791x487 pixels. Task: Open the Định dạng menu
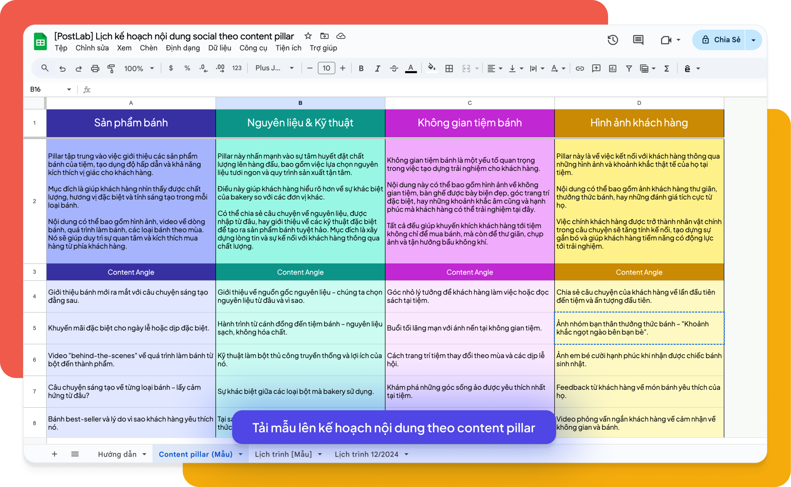183,48
